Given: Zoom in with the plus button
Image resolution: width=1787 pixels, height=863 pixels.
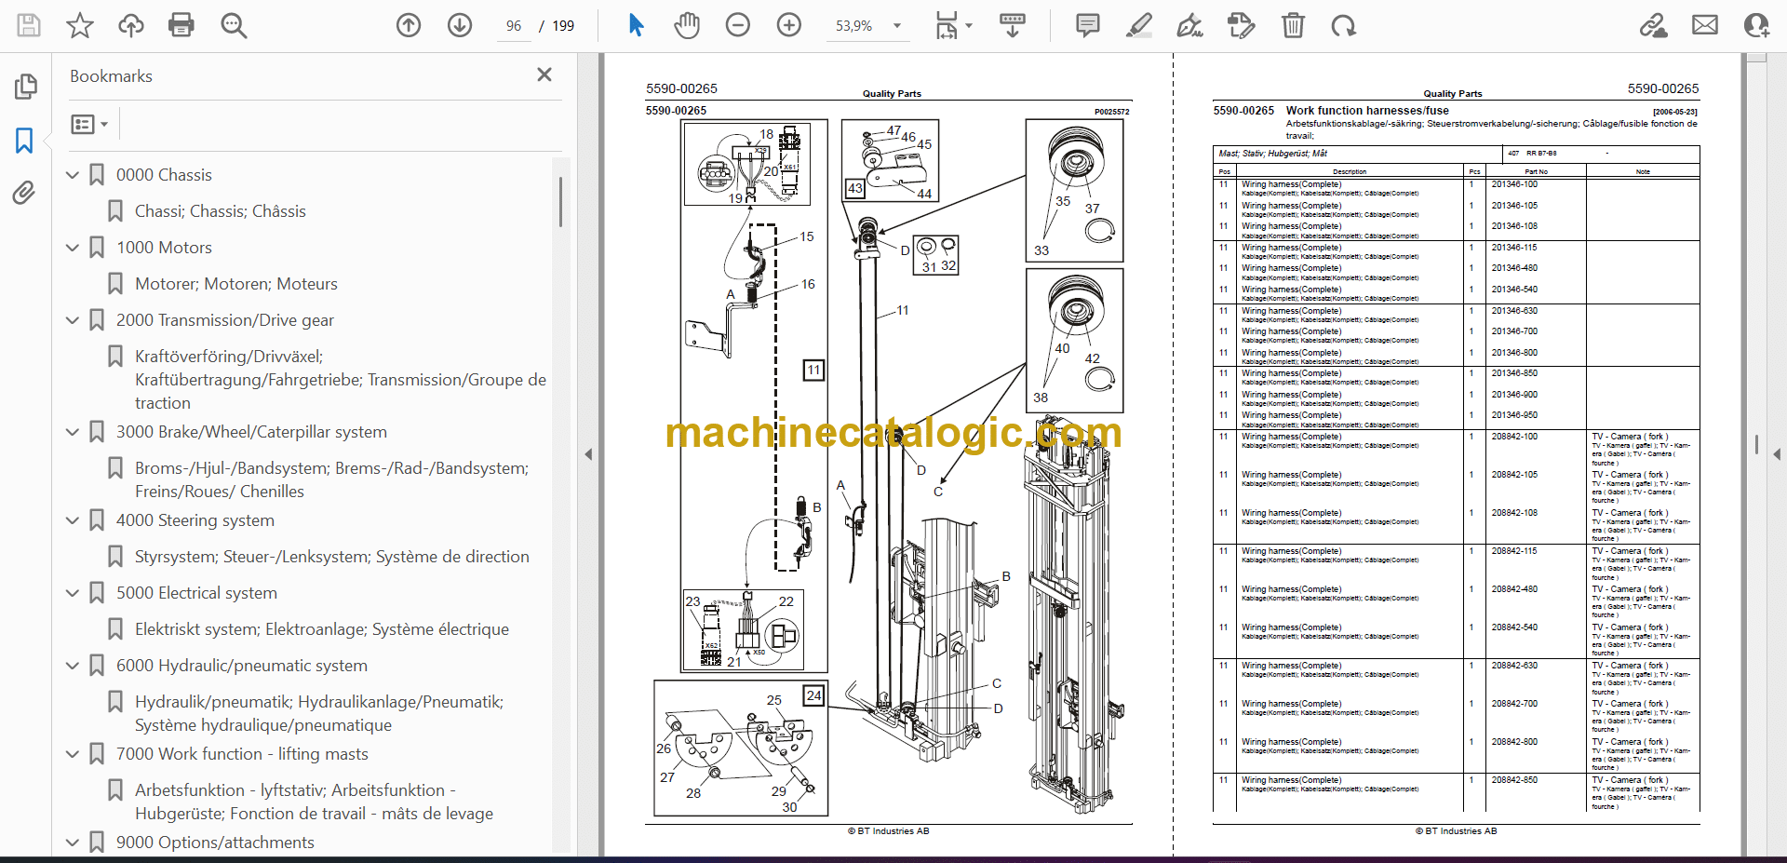Looking at the screenshot, I should pyautogui.click(x=789, y=25).
